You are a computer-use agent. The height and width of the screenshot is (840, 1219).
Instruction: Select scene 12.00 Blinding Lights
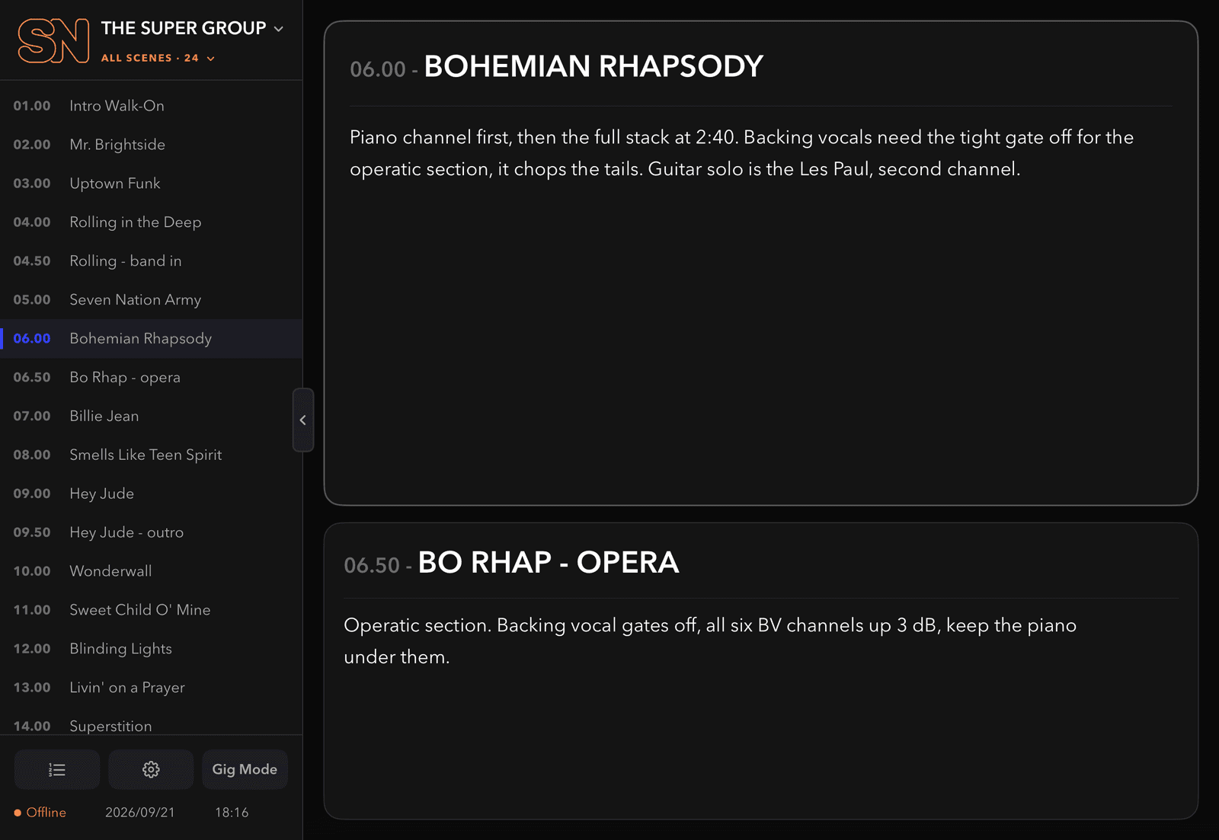(x=151, y=649)
